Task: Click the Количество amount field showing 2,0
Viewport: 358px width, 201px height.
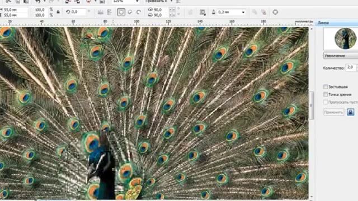Action: (351, 68)
